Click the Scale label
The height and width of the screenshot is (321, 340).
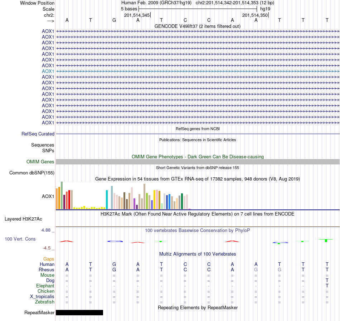pyautogui.click(x=49, y=9)
